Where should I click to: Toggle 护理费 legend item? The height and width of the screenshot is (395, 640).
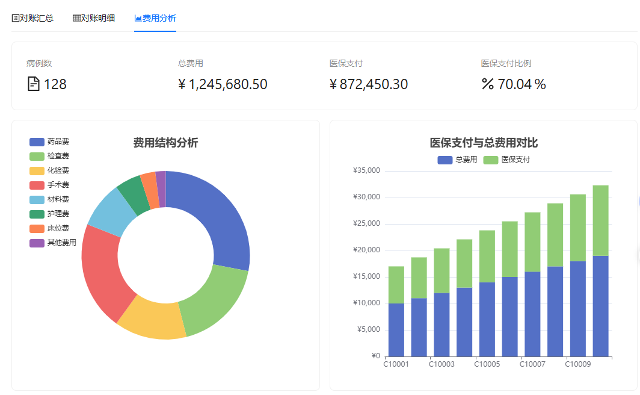pos(49,214)
